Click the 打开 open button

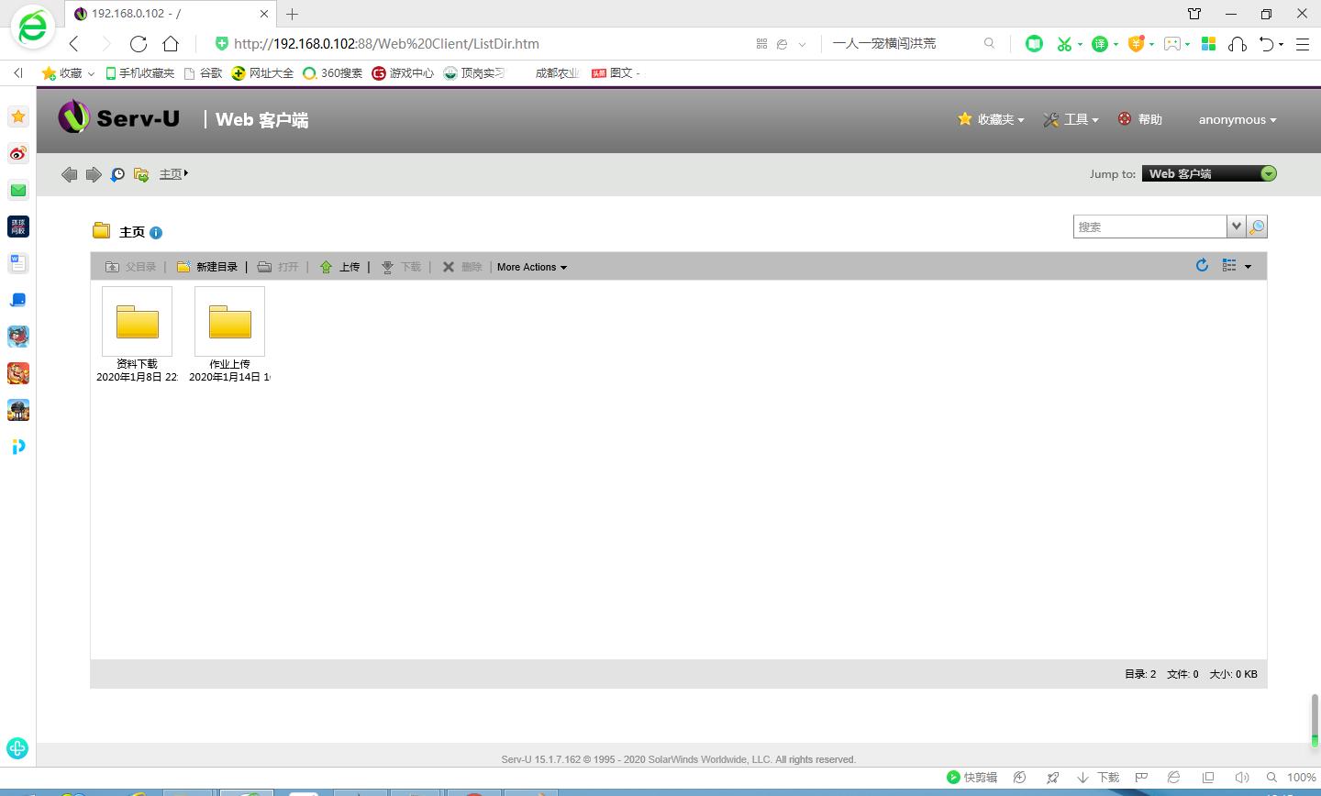[278, 267]
